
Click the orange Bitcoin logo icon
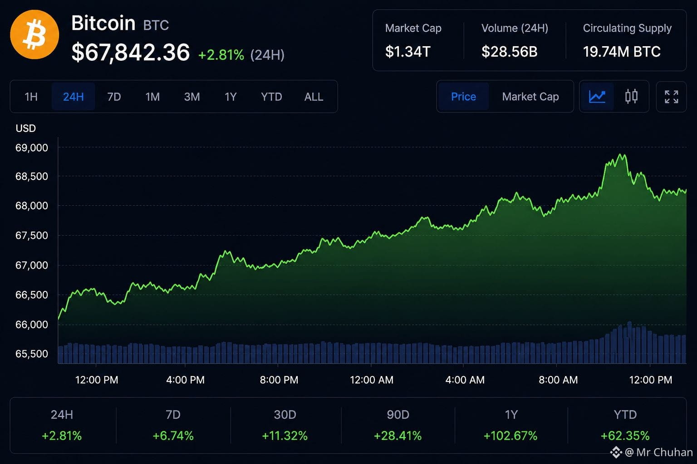[34, 34]
